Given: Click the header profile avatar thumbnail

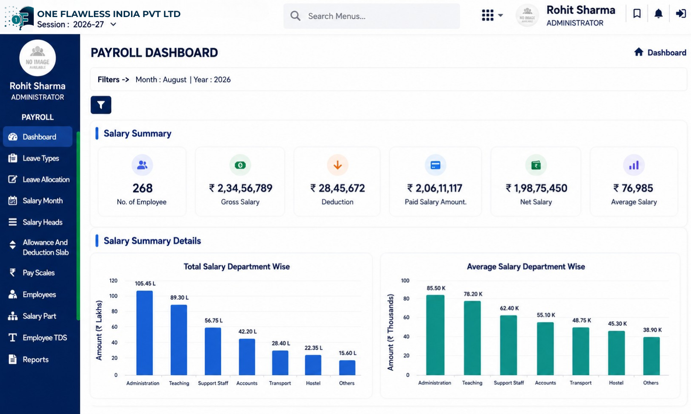Looking at the screenshot, I should point(528,15).
